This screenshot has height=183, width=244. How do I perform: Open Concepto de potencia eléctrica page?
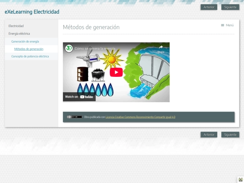pyautogui.click(x=30, y=56)
